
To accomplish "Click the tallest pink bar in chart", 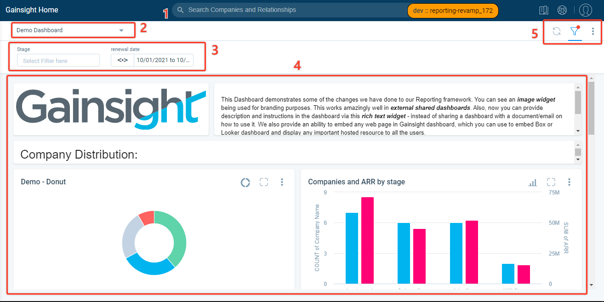I will pyautogui.click(x=367, y=240).
